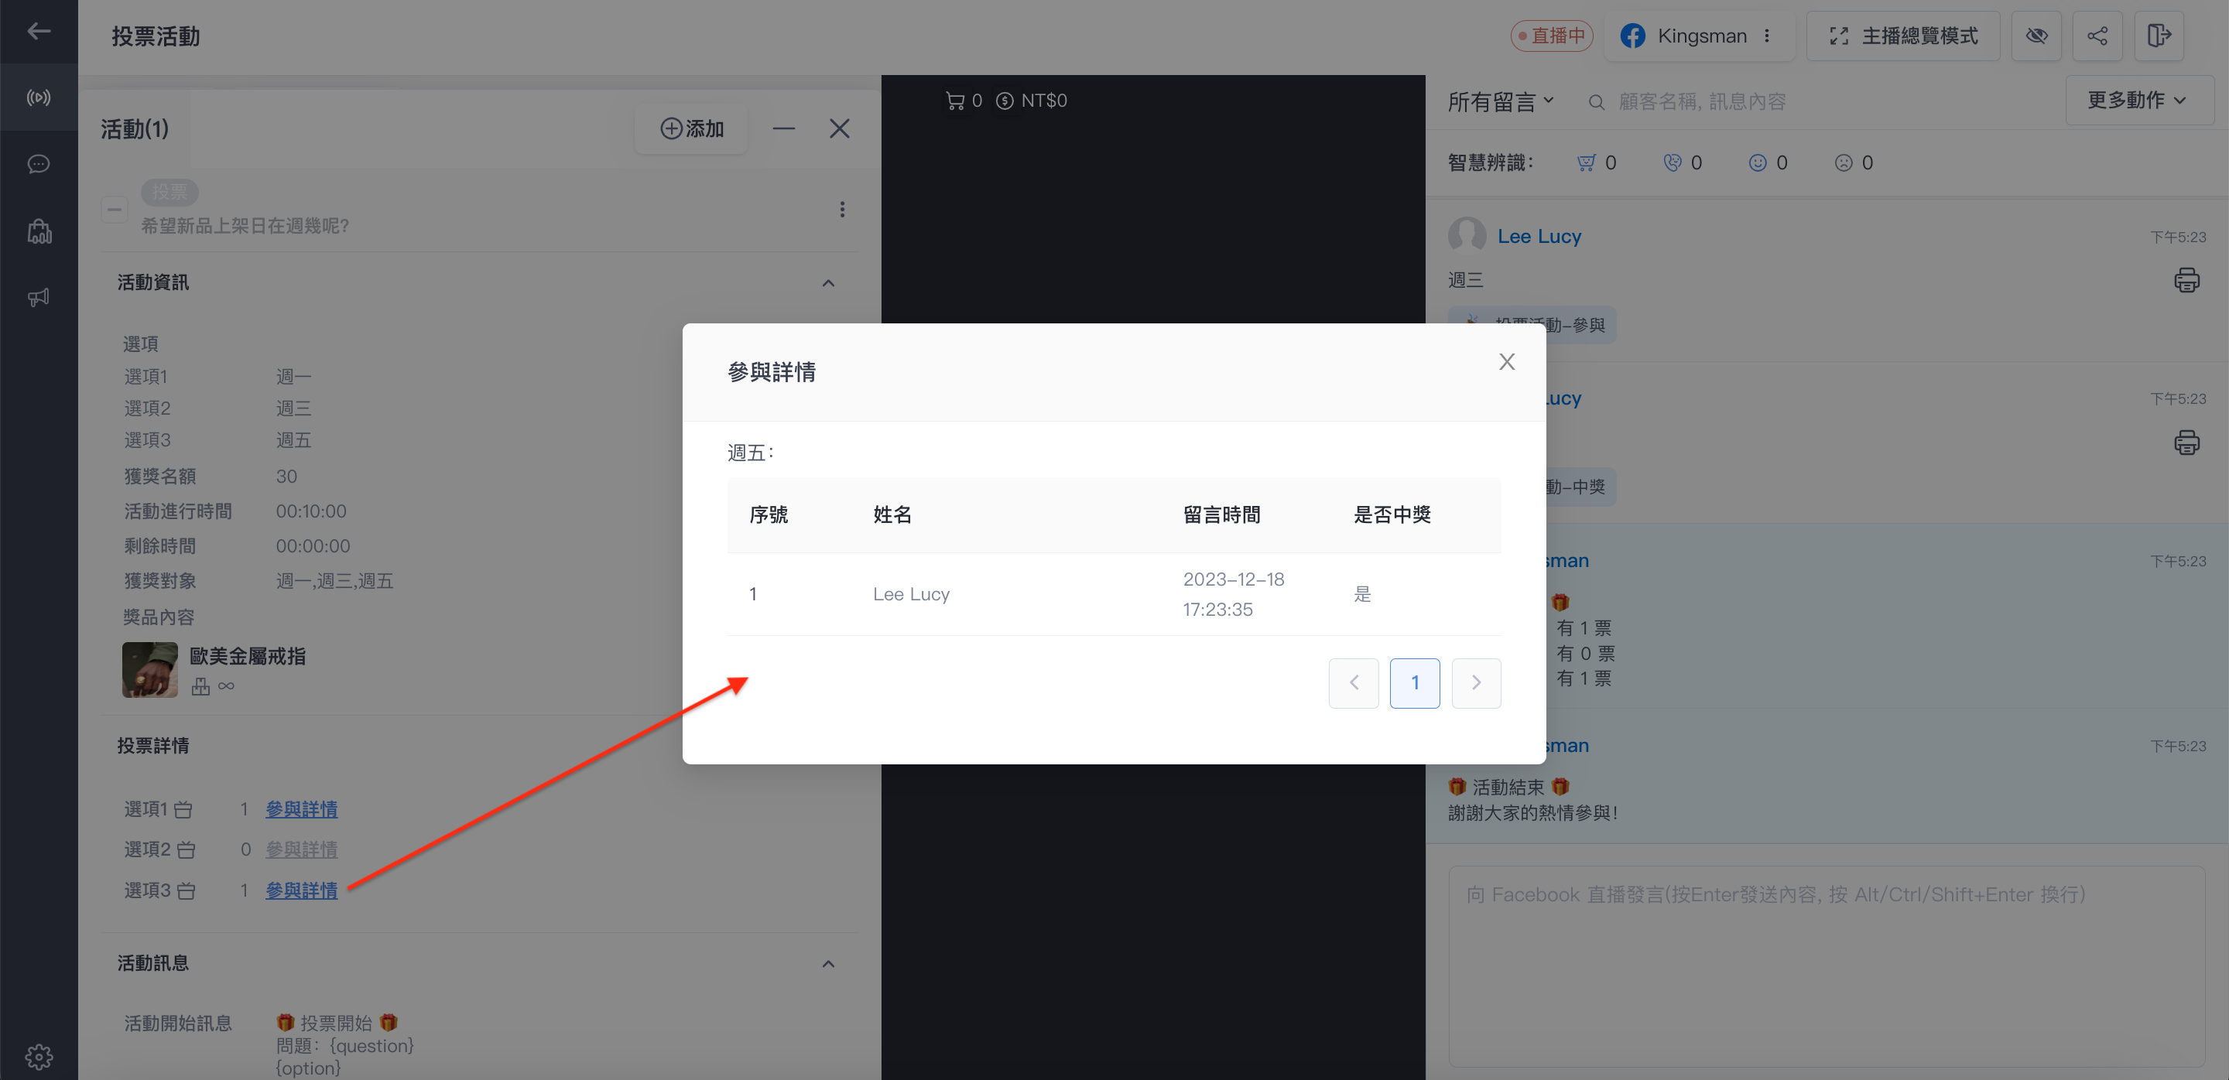Click the Facebook Kingsman account logo
This screenshot has height=1080, width=2229.
pos(1633,36)
